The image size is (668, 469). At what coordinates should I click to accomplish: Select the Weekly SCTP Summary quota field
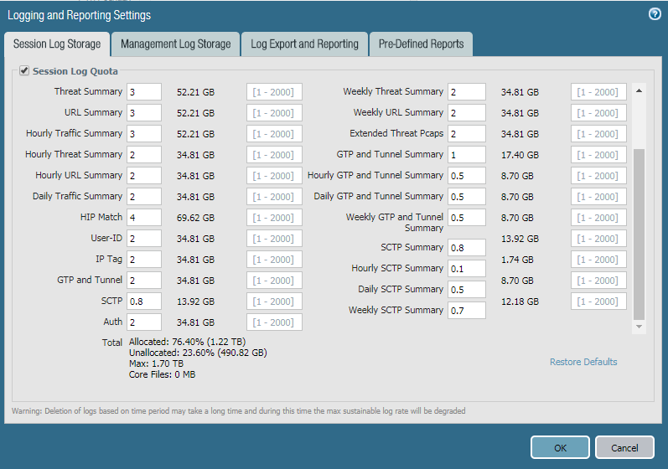(466, 311)
